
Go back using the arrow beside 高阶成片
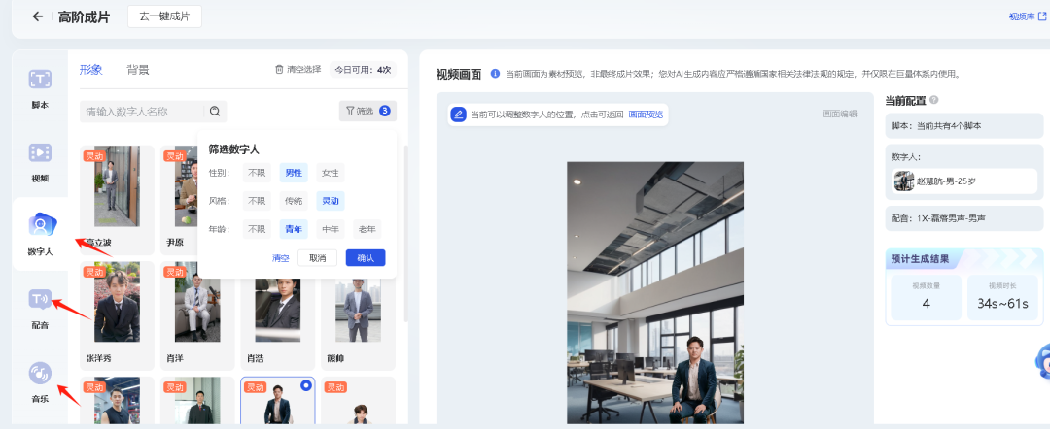pyautogui.click(x=38, y=16)
